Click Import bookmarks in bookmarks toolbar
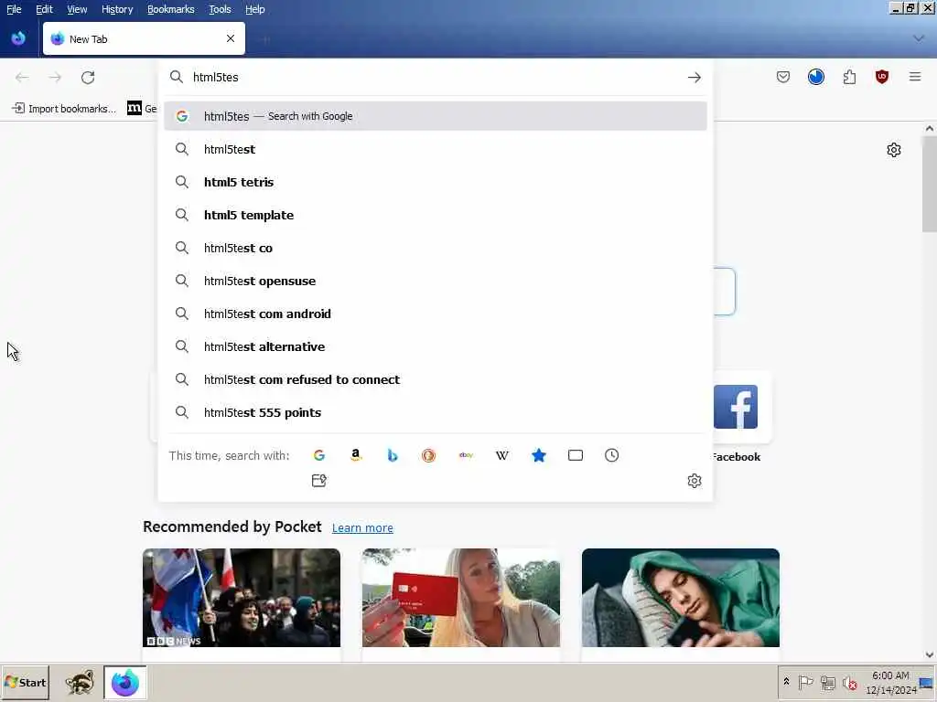Image resolution: width=937 pixels, height=702 pixels. [65, 108]
